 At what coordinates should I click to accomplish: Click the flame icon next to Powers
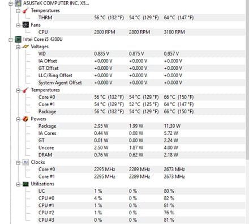pyautogui.click(x=25, y=119)
